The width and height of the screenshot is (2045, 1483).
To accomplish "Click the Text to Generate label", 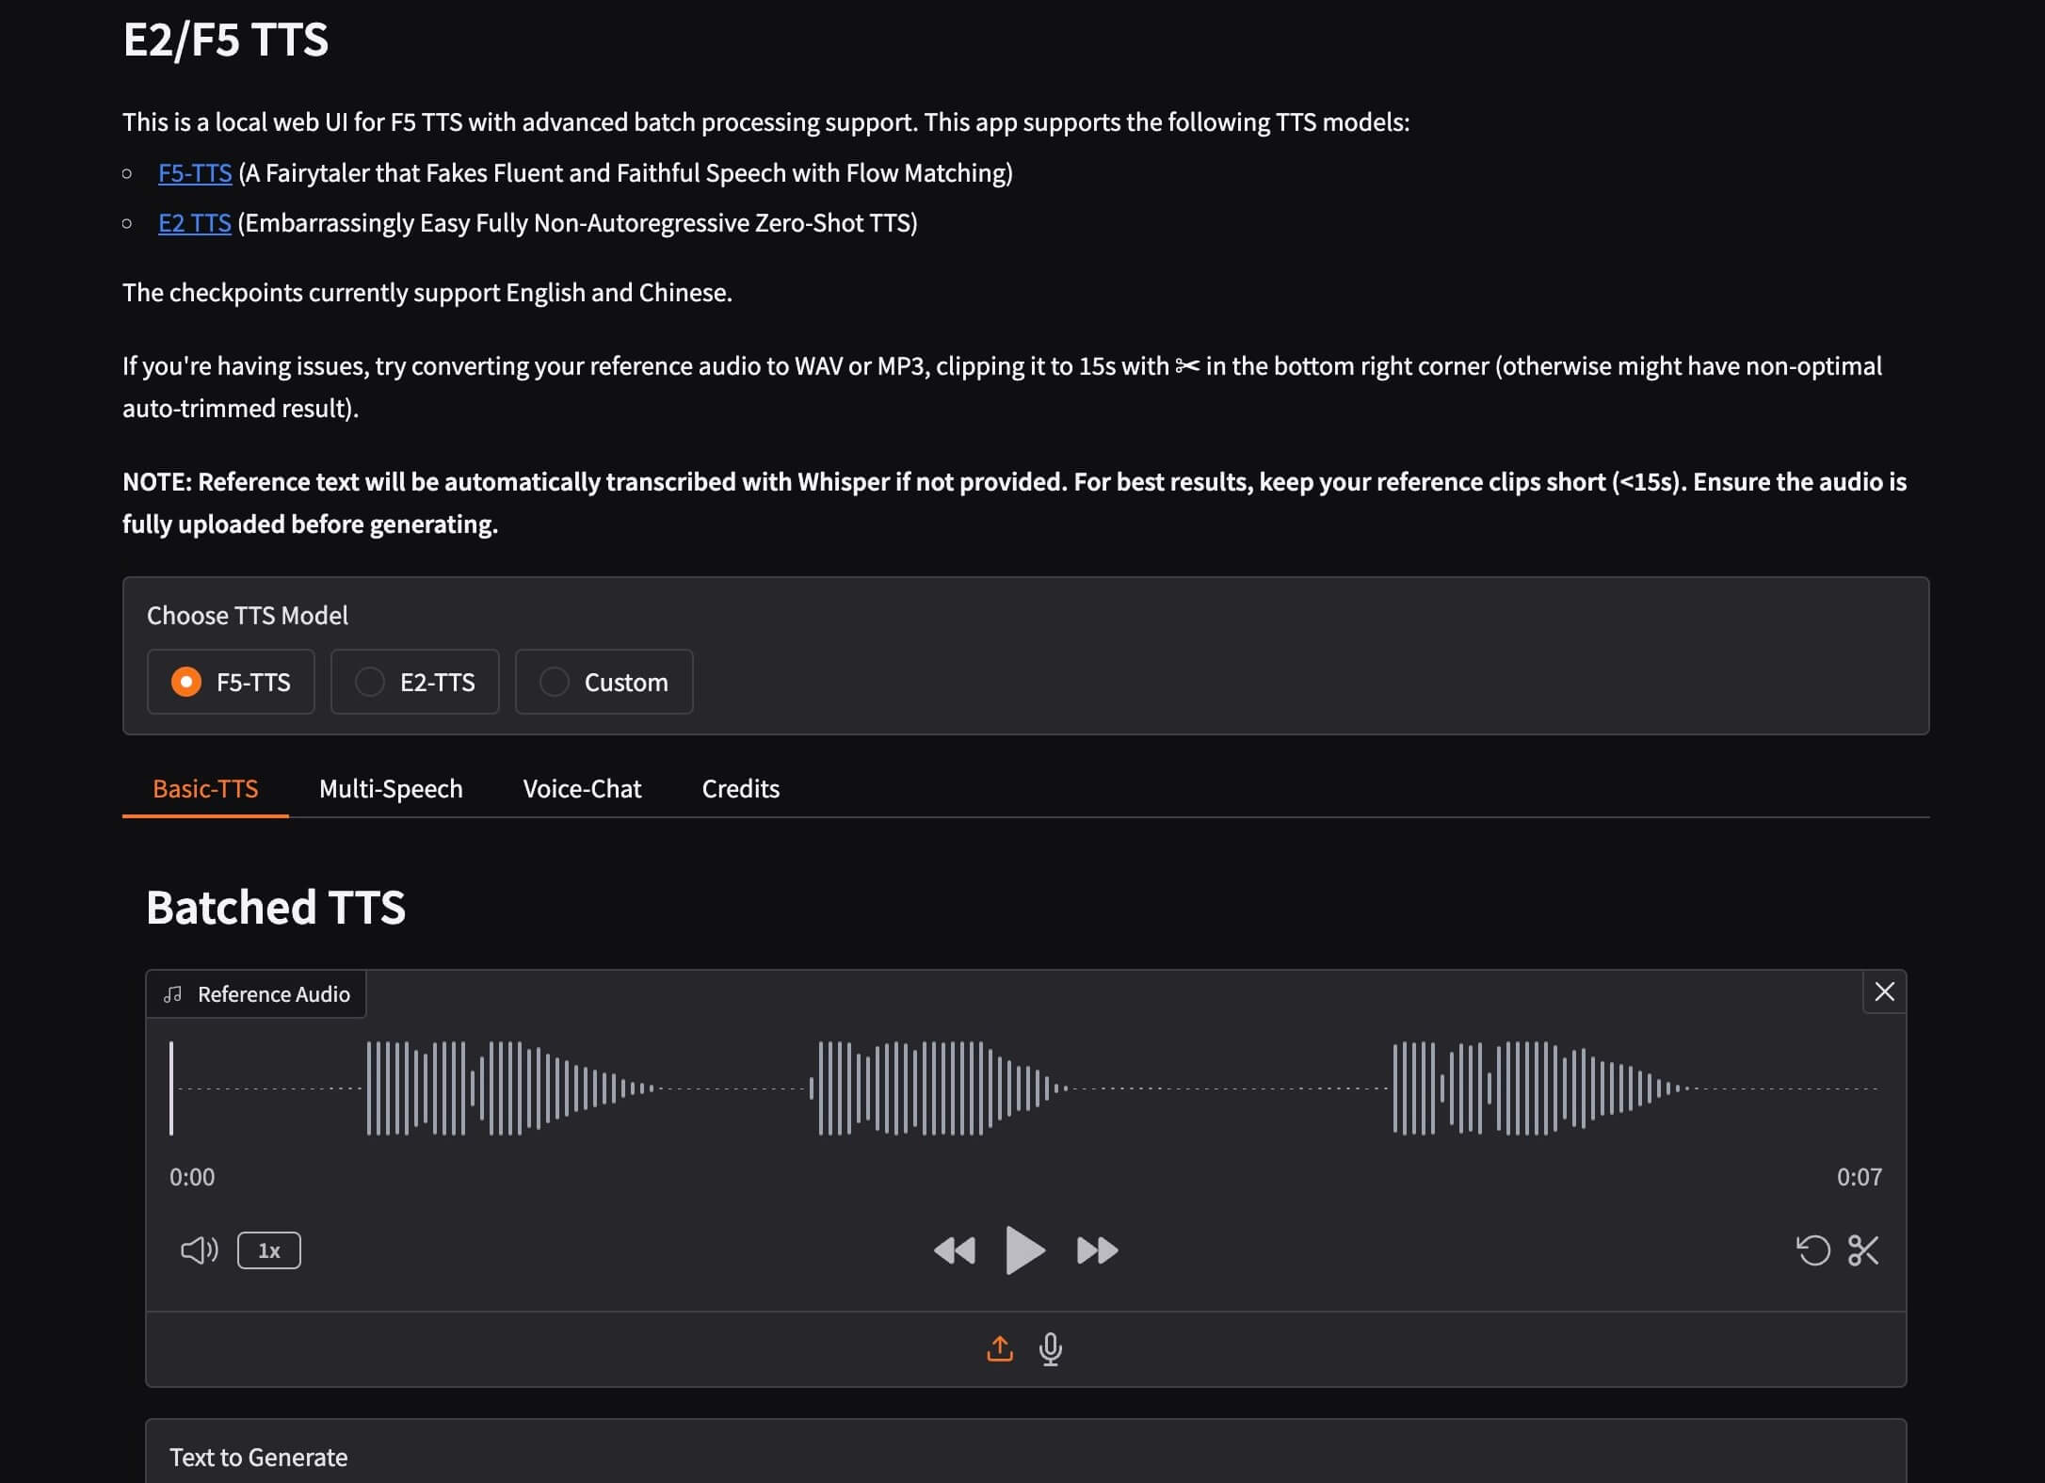I will click(259, 1458).
